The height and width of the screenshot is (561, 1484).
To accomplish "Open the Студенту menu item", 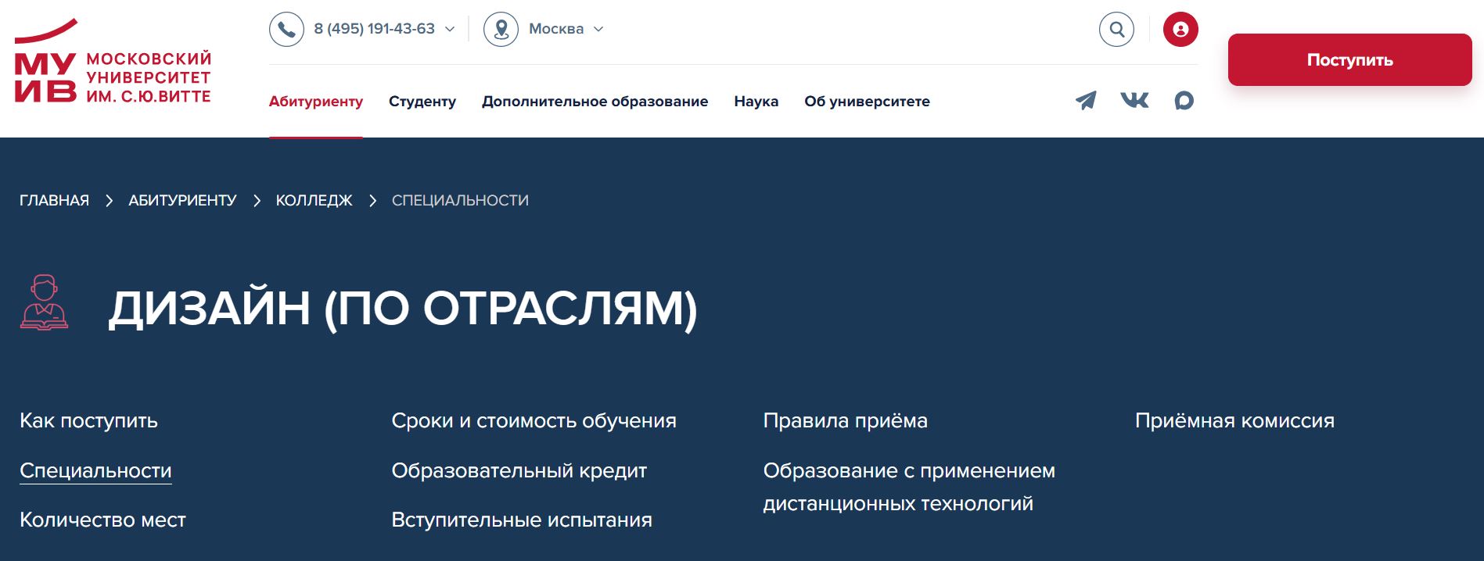I will pos(422,102).
